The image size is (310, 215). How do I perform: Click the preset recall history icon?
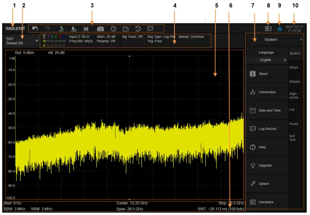click(138, 28)
